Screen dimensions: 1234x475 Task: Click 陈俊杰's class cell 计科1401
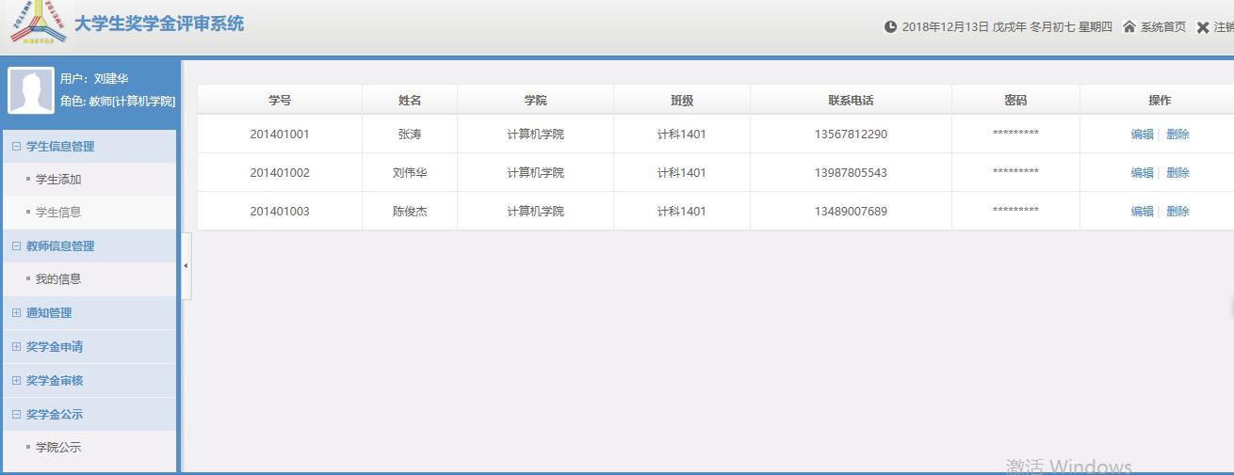(x=682, y=211)
